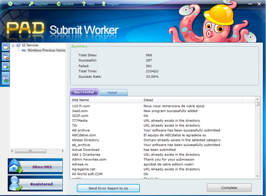
Task: Select the S2 Services tree item
Action: (x=30, y=45)
